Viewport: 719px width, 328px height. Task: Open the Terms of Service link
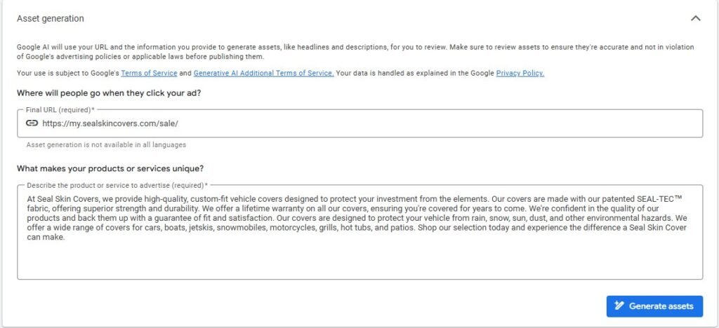click(x=149, y=73)
